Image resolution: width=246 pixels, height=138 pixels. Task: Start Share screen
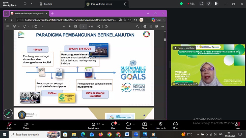145,126
